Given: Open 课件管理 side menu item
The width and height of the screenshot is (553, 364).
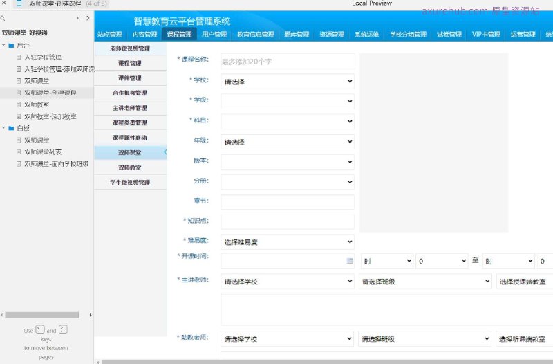Looking at the screenshot, I should click(x=130, y=78).
